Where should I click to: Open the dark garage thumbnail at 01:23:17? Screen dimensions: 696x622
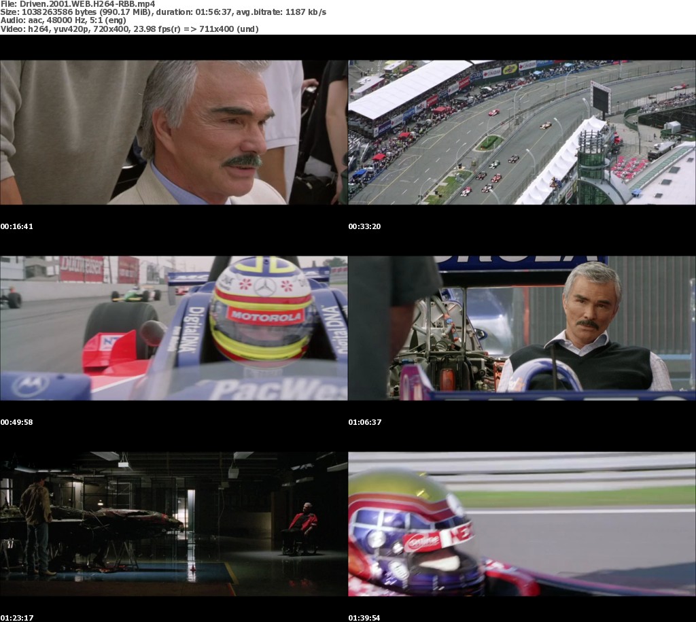point(173,524)
